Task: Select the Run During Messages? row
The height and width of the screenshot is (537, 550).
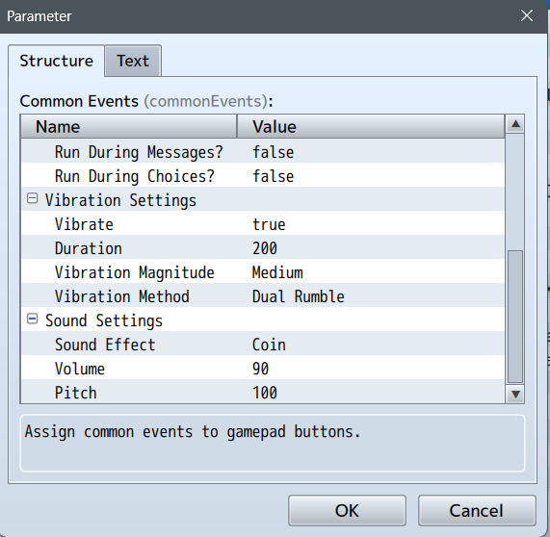Action: [x=263, y=152]
